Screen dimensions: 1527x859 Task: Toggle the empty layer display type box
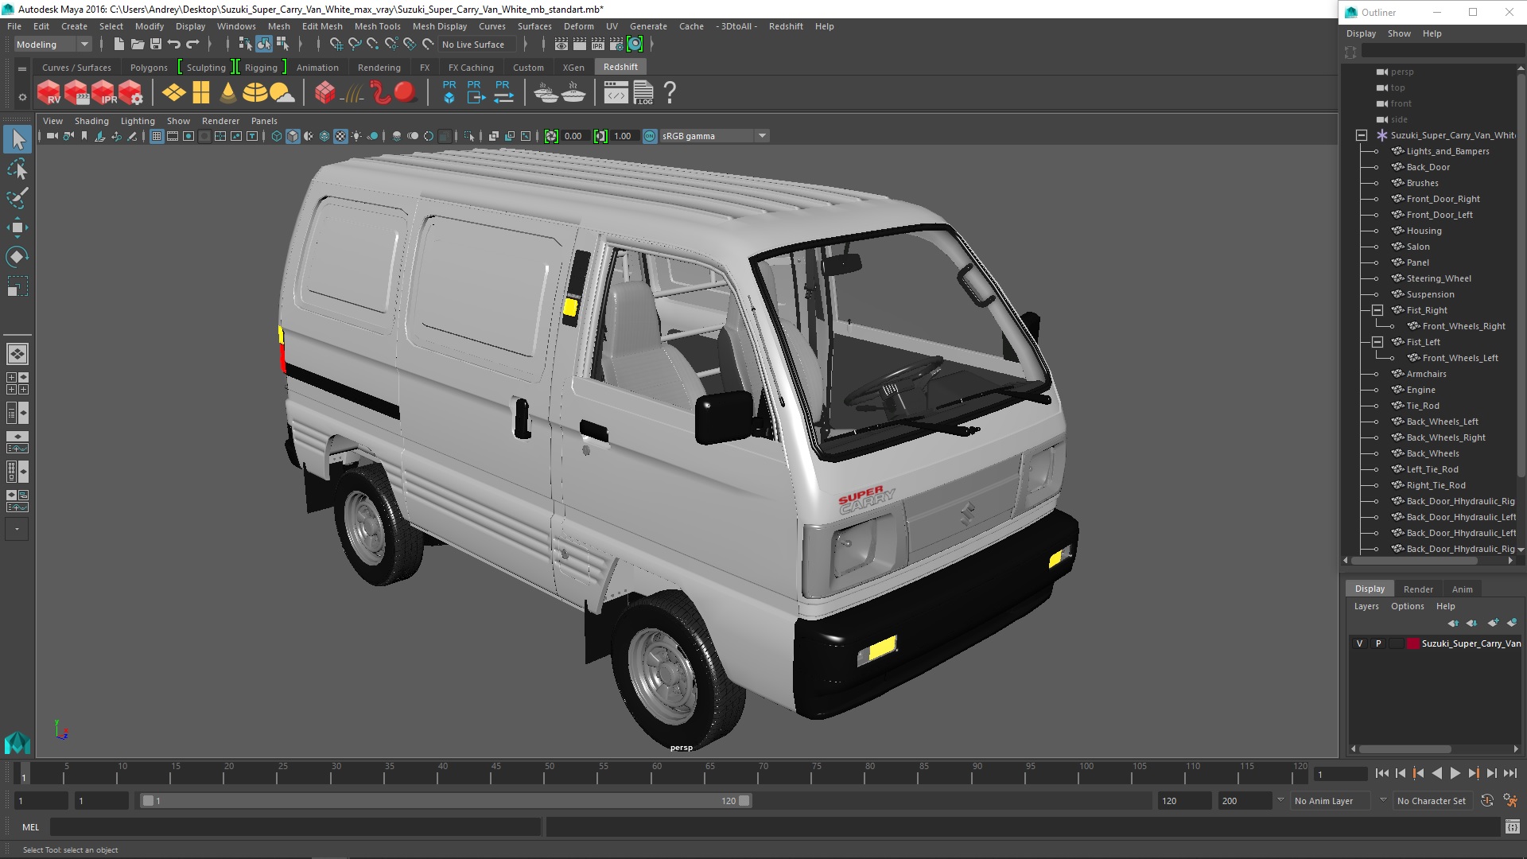tap(1397, 643)
